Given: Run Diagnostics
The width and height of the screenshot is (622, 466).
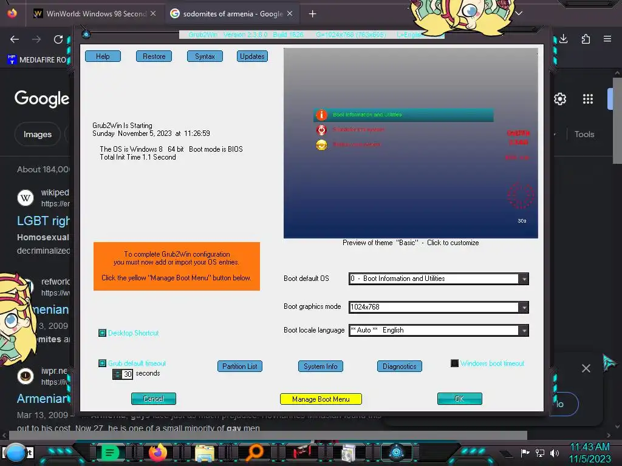Looking at the screenshot, I should [x=400, y=366].
